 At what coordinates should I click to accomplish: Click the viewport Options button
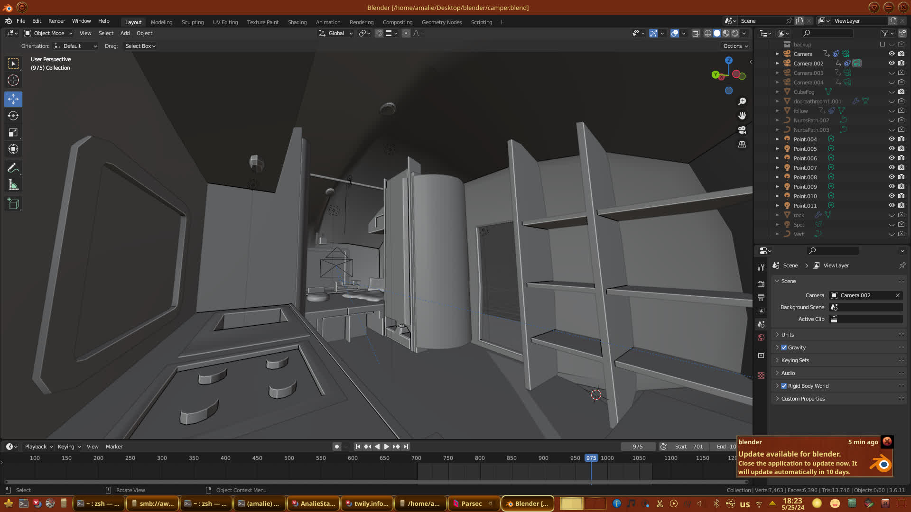coord(735,46)
